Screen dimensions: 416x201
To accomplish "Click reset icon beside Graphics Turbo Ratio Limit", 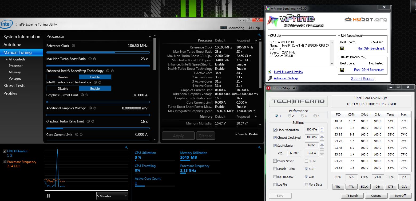I will click(x=93, y=121).
